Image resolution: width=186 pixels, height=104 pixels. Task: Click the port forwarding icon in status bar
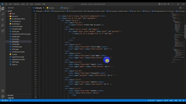[x=10, y=101]
